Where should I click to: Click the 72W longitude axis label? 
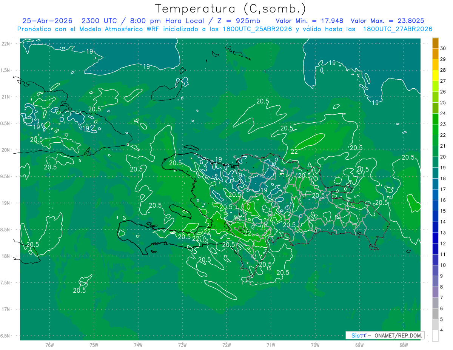[x=226, y=345]
